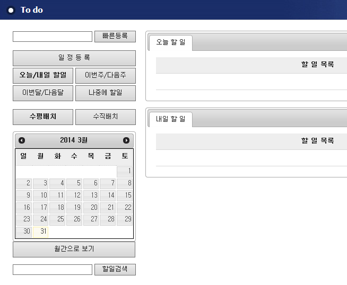347x285 pixels.
Task: Select March 31 in the calendar
Action: pyautogui.click(x=41, y=232)
